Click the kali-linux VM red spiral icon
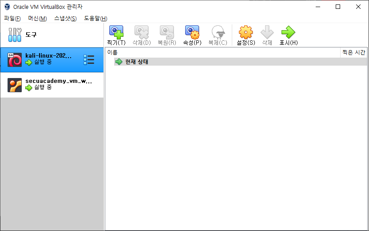Image resolution: width=369 pixels, height=231 pixels. (x=15, y=60)
